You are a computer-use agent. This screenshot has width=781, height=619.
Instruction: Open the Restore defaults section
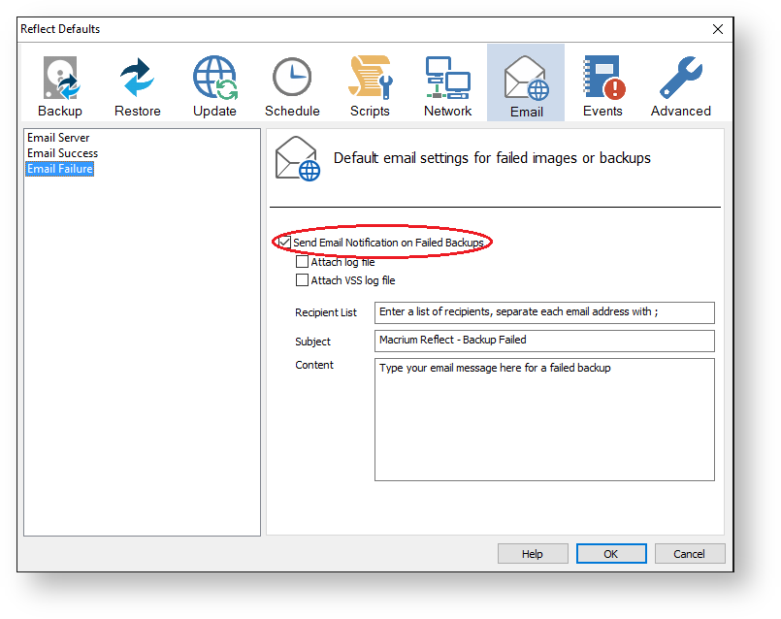pyautogui.click(x=138, y=85)
